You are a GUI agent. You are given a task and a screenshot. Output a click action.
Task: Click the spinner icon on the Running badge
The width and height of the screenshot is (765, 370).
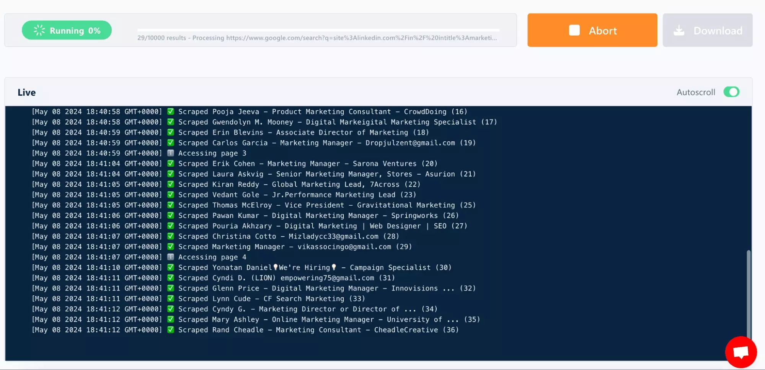(39, 30)
